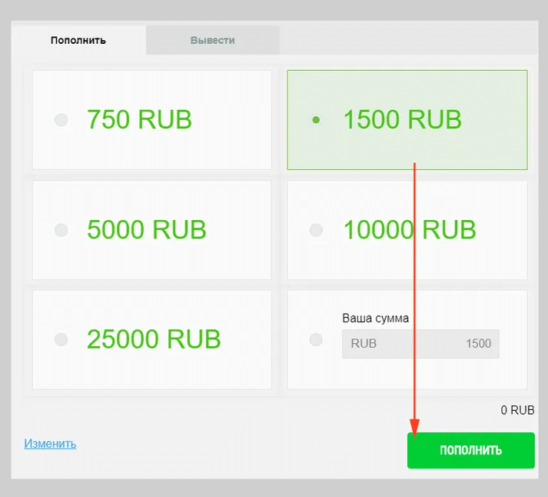548x497 pixels.
Task: Choose the 10000 RUB radio option
Action: [316, 230]
